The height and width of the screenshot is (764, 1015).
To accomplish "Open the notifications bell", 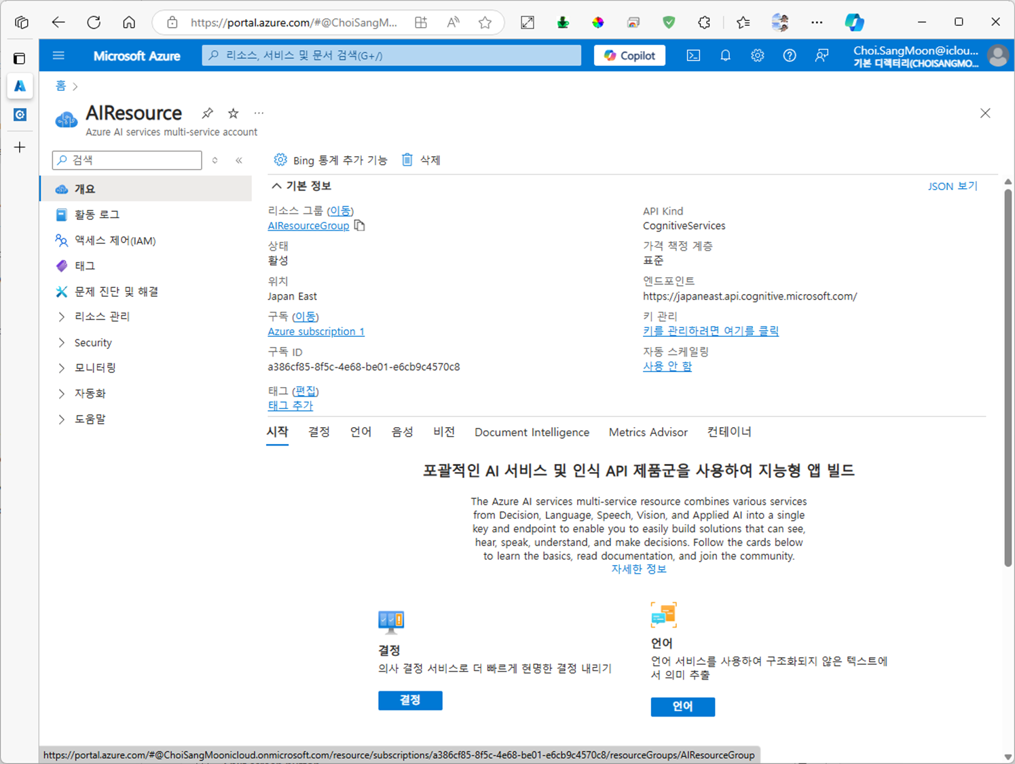I will point(725,56).
